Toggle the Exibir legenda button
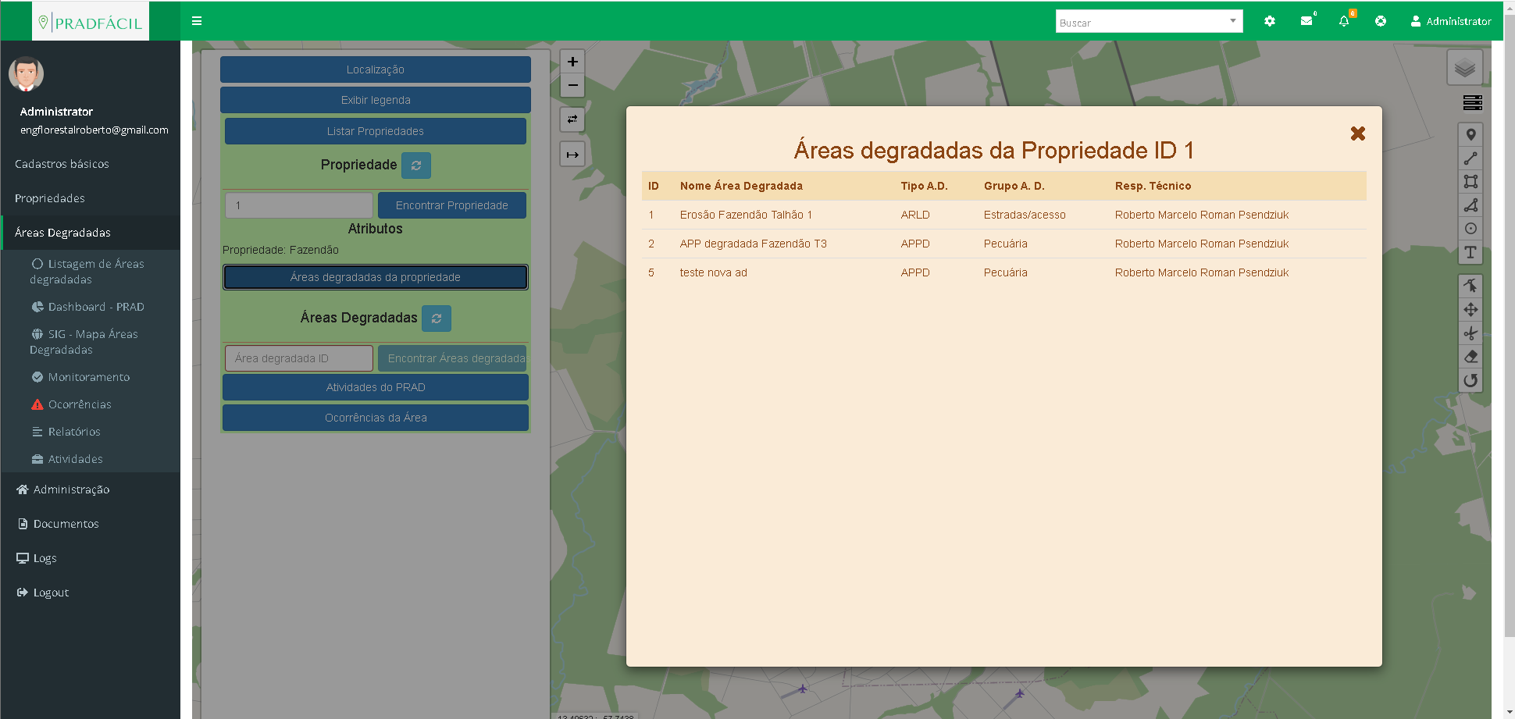Image resolution: width=1515 pixels, height=719 pixels. click(x=375, y=100)
